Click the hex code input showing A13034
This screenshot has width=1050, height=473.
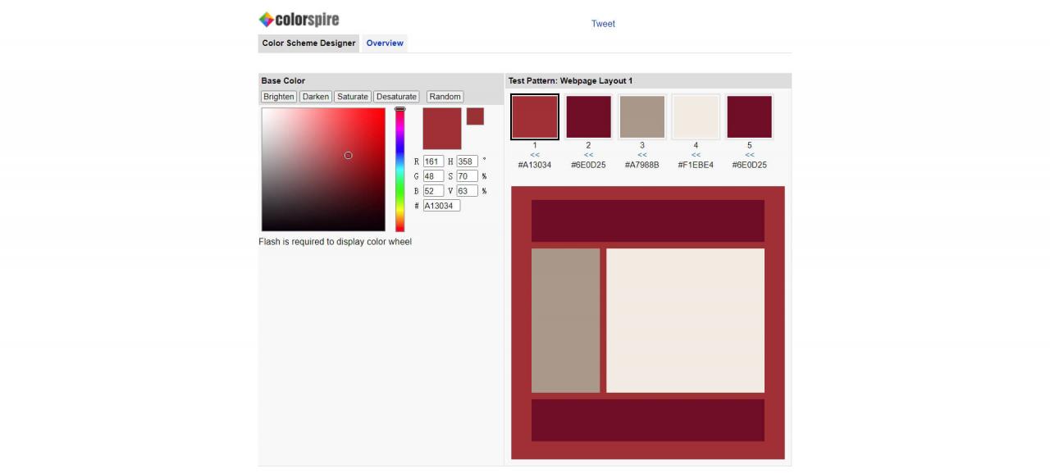click(441, 206)
